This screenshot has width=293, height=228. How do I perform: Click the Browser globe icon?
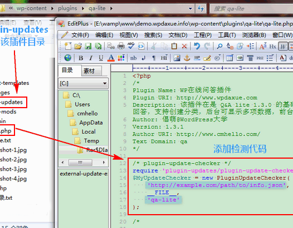[x=67, y=58]
